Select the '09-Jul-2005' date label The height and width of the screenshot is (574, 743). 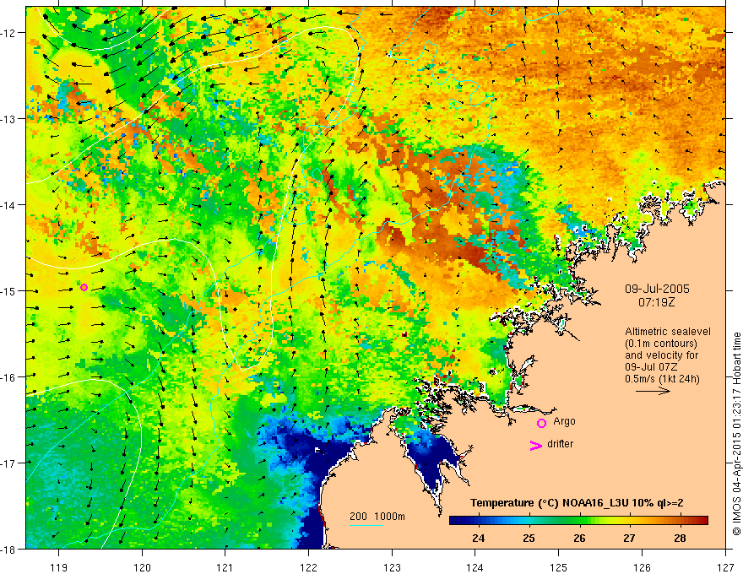657,289
